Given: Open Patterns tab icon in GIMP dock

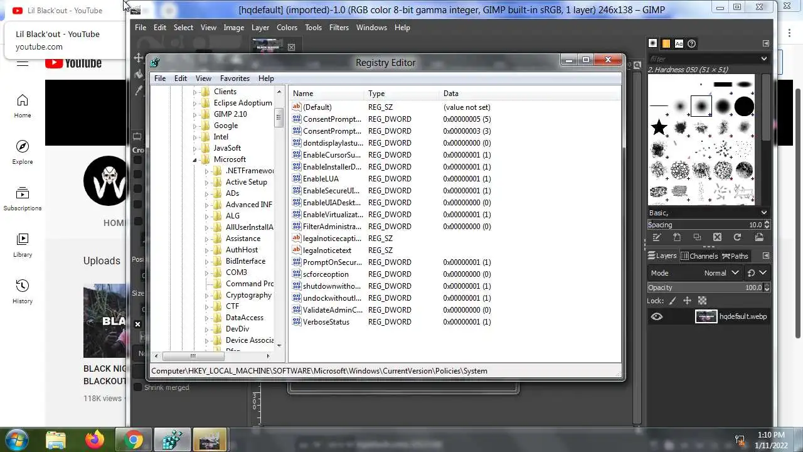Looking at the screenshot, I should (x=666, y=43).
